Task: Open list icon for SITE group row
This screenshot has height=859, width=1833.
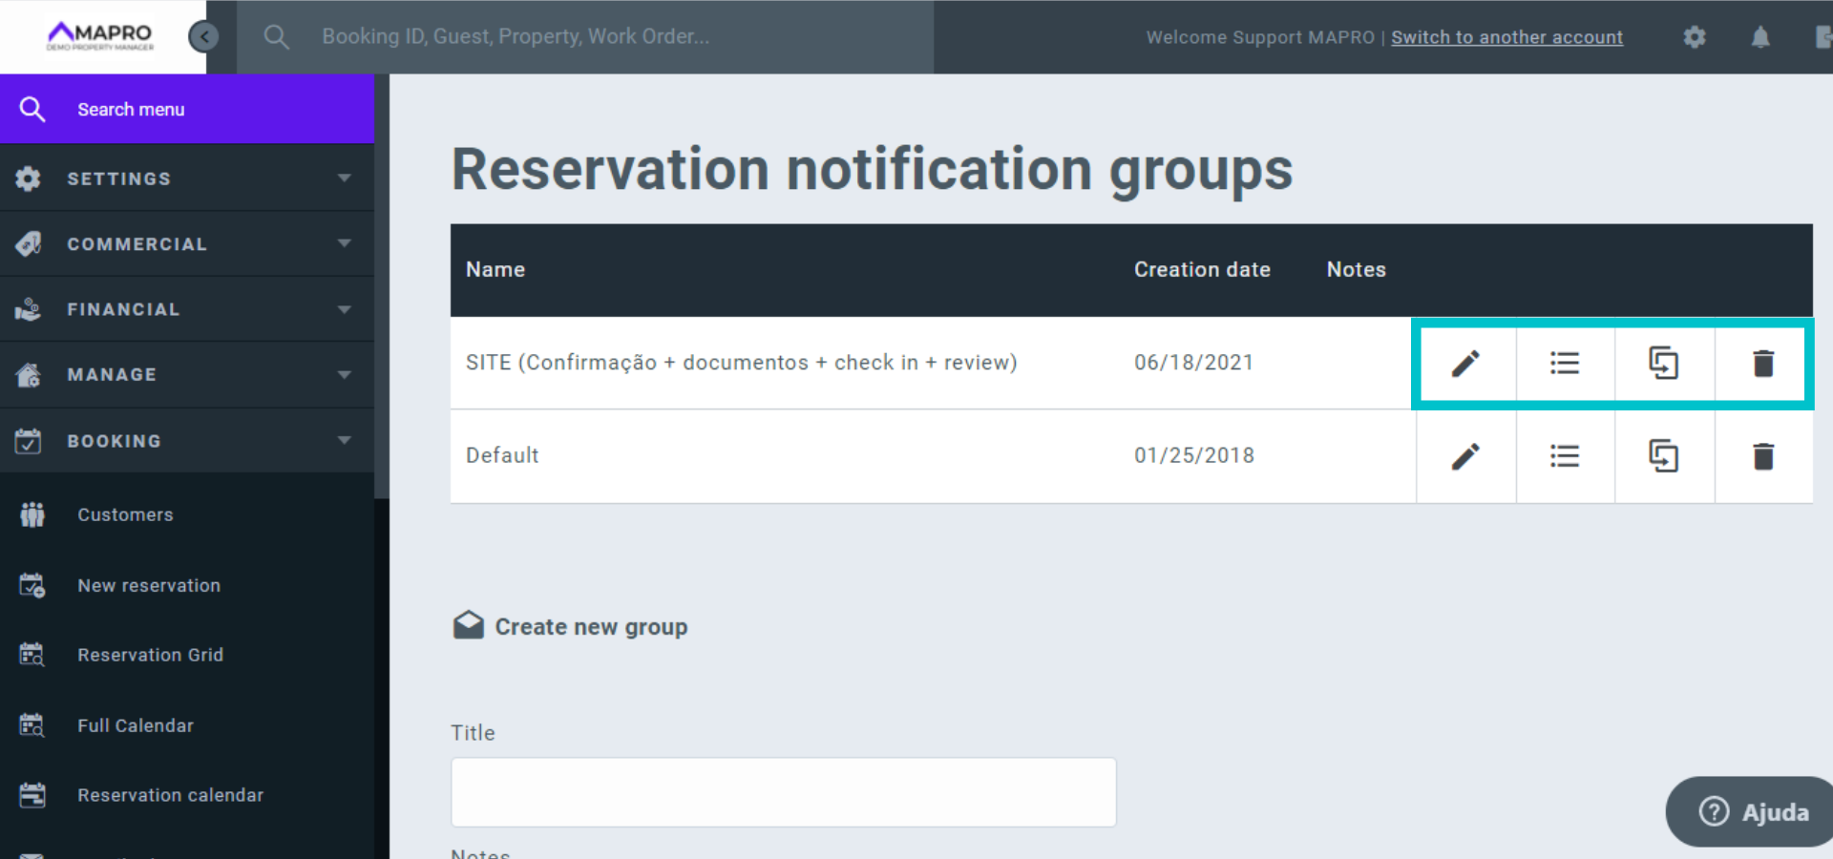Action: (x=1565, y=364)
